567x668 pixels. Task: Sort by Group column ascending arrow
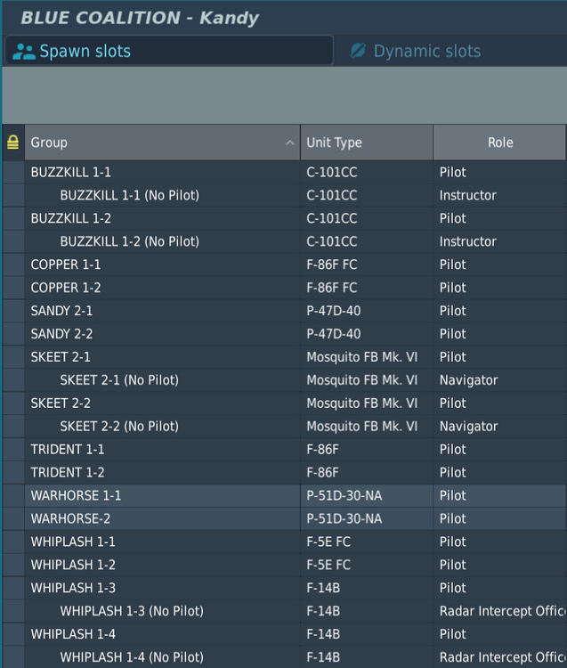(x=290, y=143)
